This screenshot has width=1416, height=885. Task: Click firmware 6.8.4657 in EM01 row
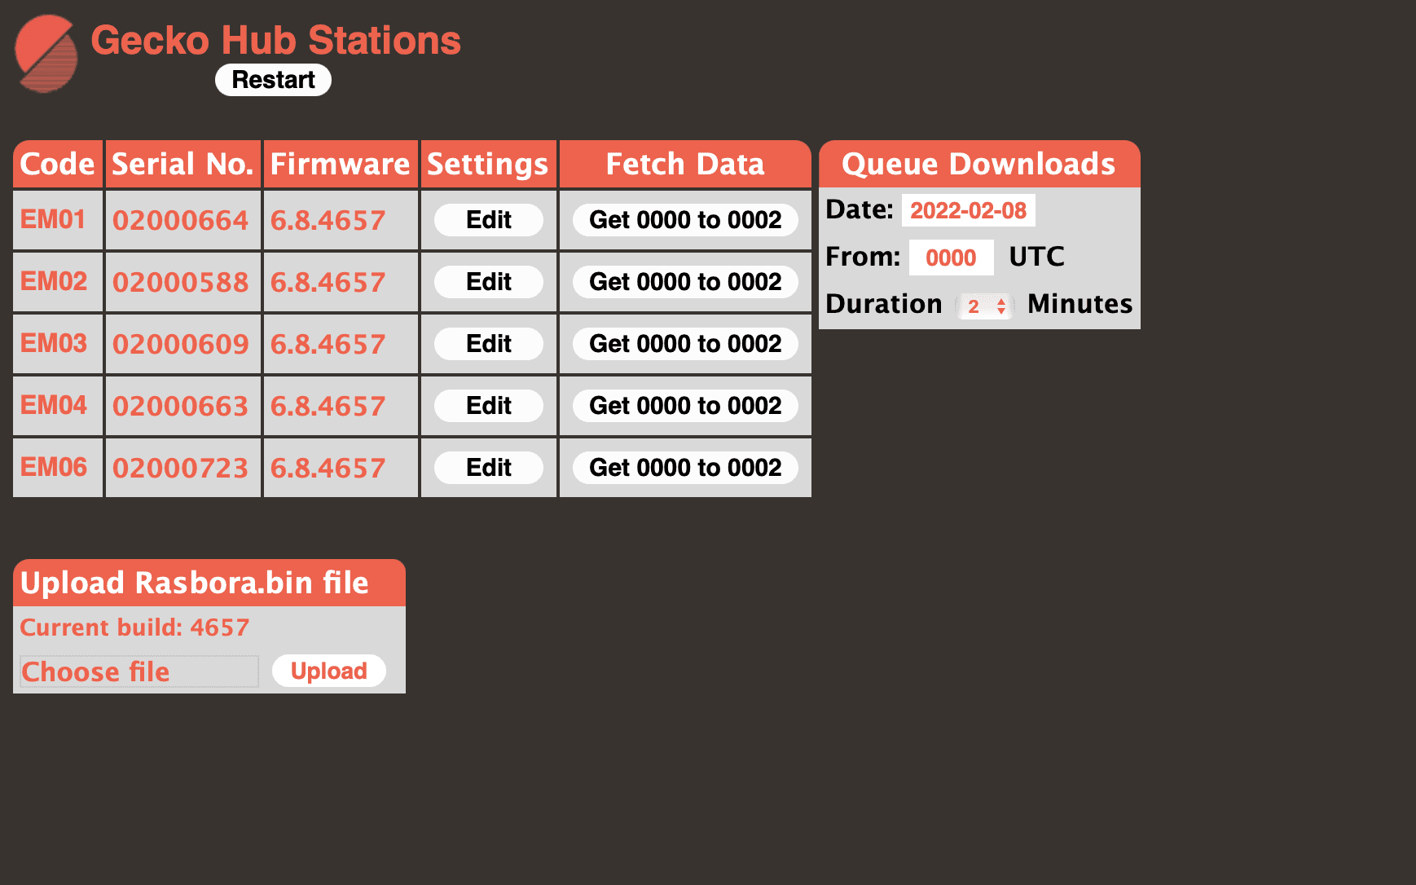328,220
